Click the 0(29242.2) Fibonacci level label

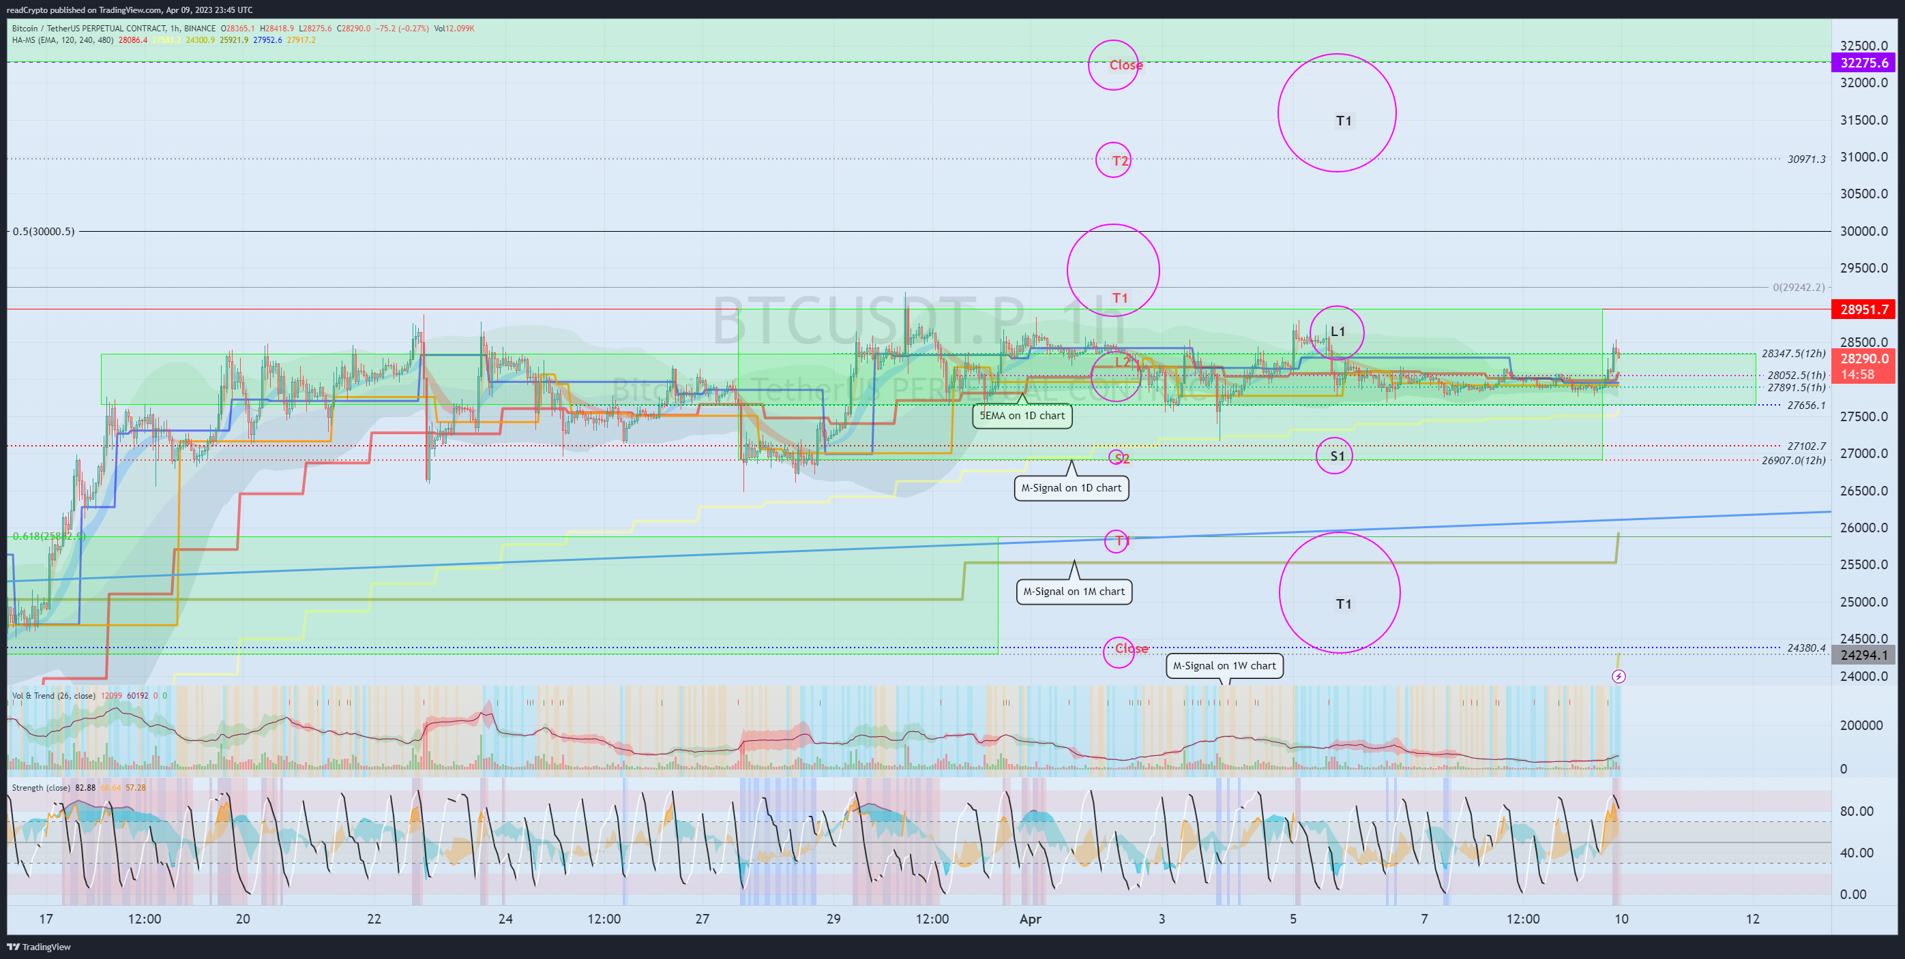1798,287
